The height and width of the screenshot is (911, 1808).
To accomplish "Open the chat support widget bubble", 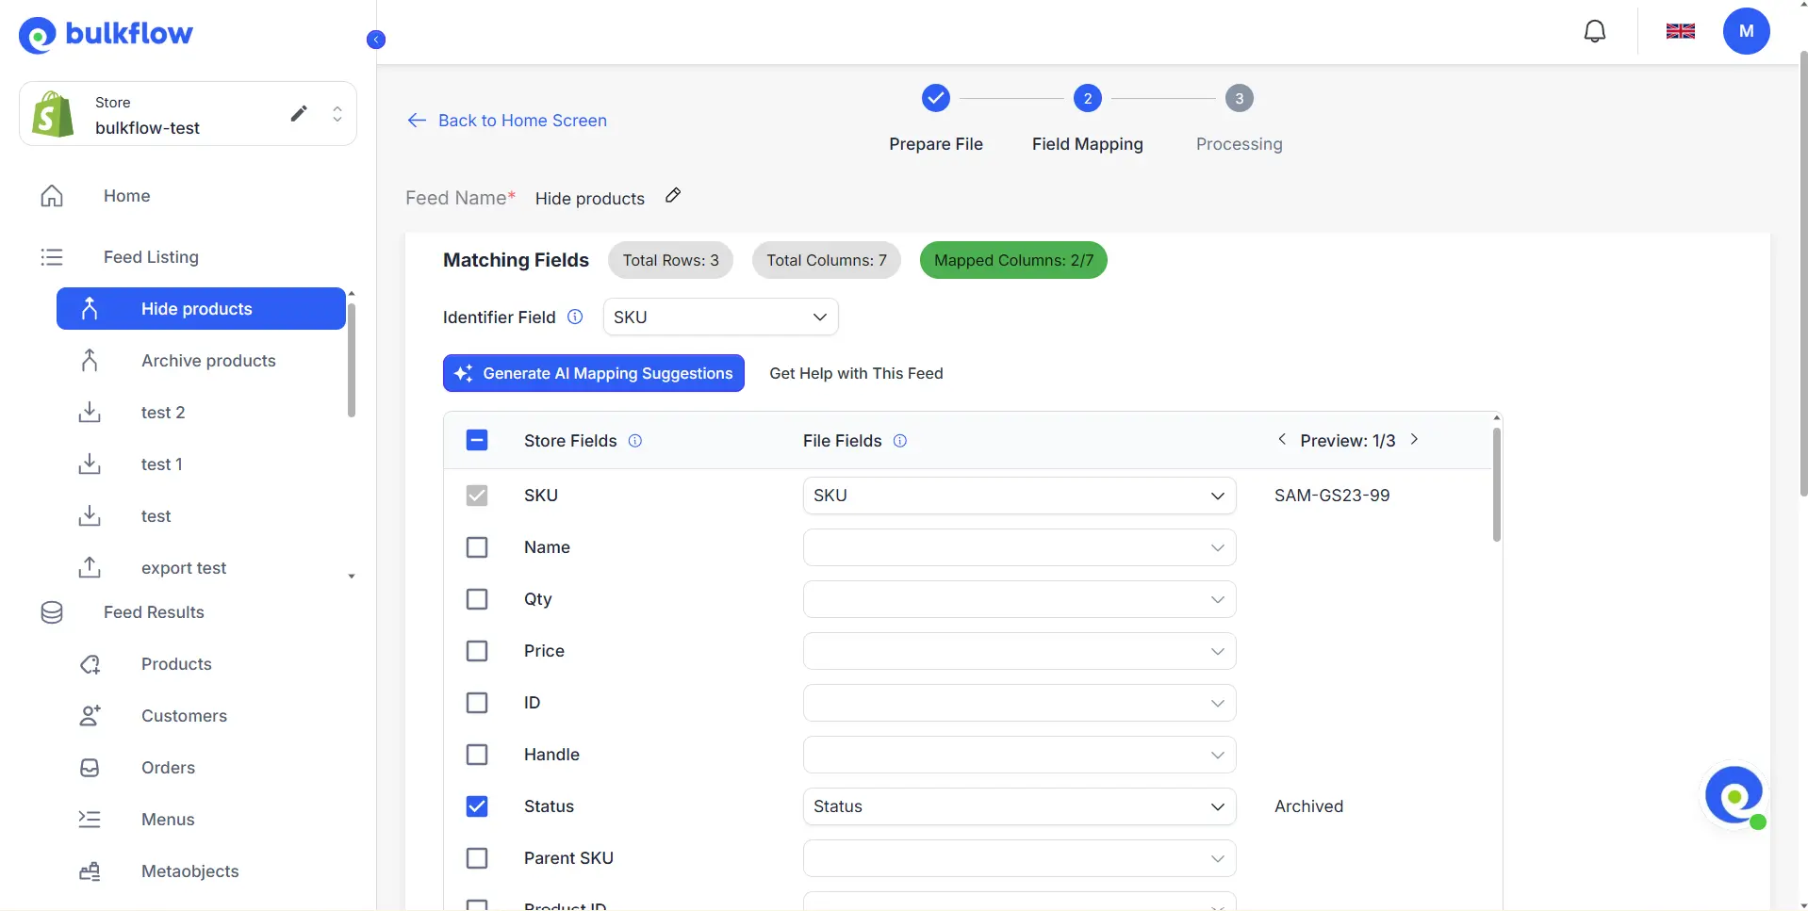I will (x=1735, y=796).
